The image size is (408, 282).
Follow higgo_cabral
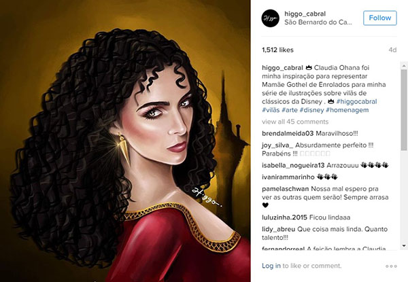pos(380,18)
